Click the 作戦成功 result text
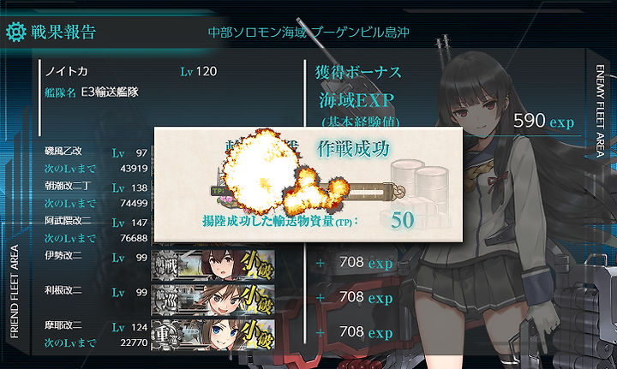This screenshot has width=617, height=369. click(353, 149)
